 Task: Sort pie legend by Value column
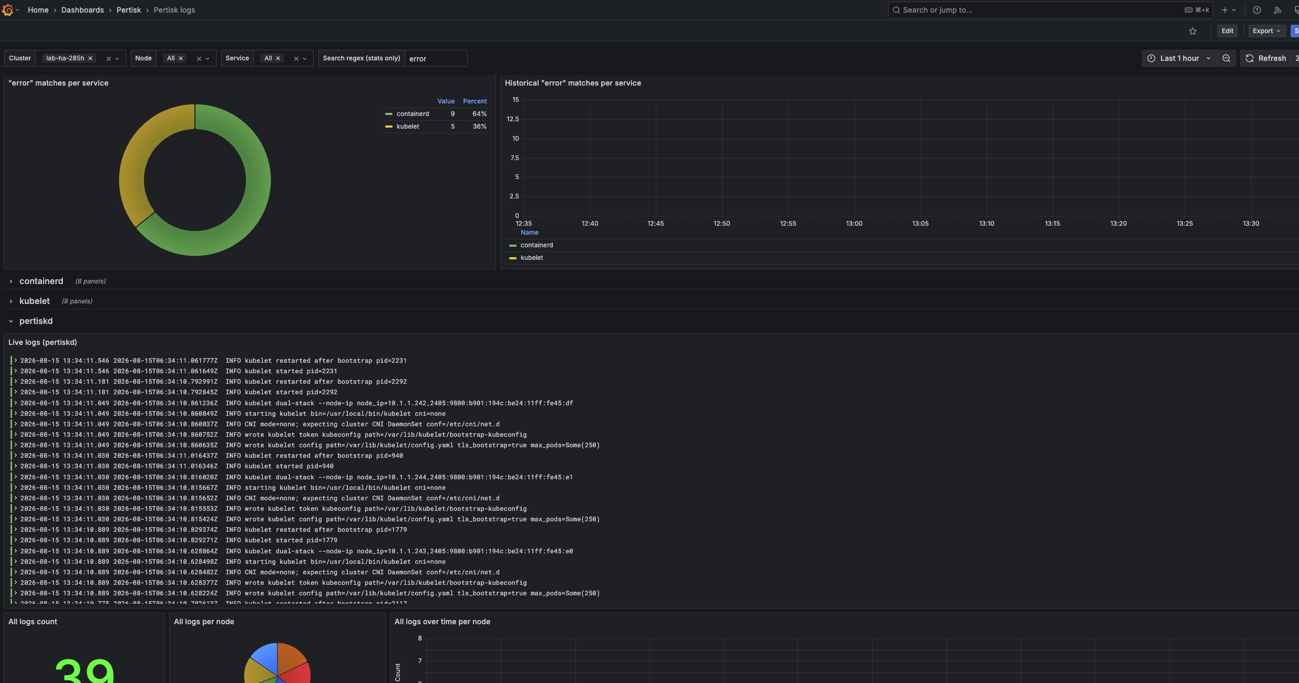point(446,101)
